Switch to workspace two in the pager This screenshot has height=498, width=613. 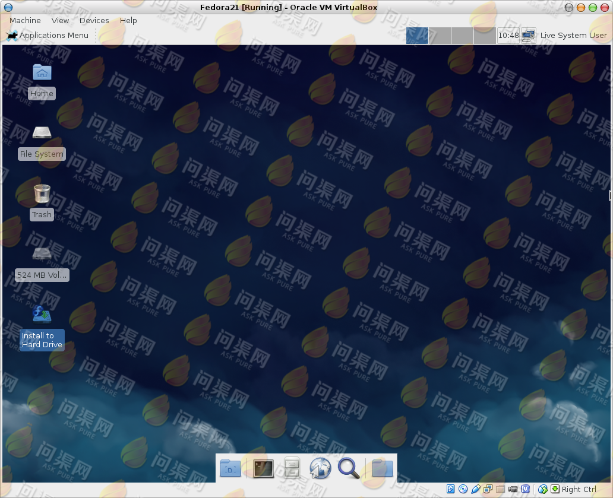tap(440, 36)
